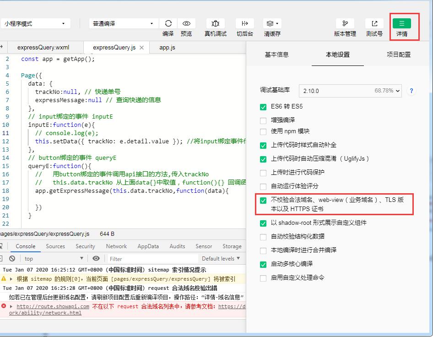The width and height of the screenshot is (433, 337).
Task: Click the 测试号 test account icon
Action: 374,23
